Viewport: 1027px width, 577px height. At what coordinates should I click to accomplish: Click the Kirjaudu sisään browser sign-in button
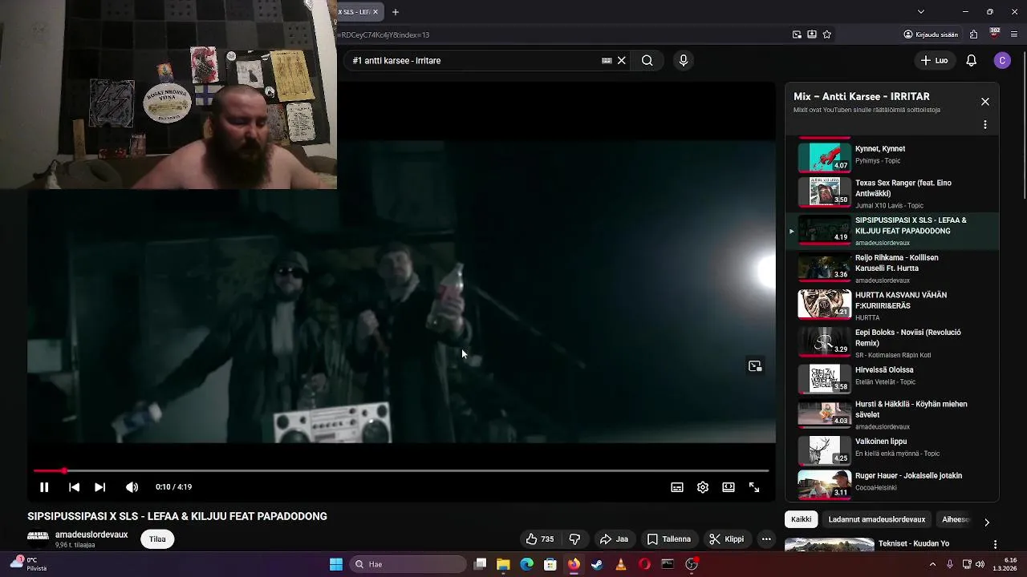931,34
